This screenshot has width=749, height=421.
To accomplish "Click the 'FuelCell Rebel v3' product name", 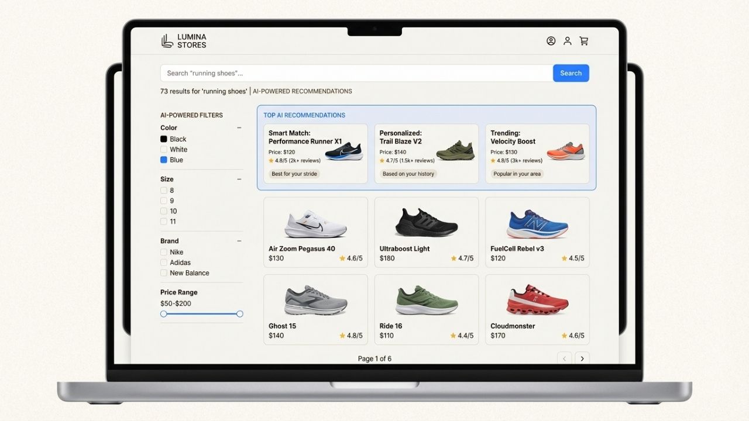I will coord(517,249).
